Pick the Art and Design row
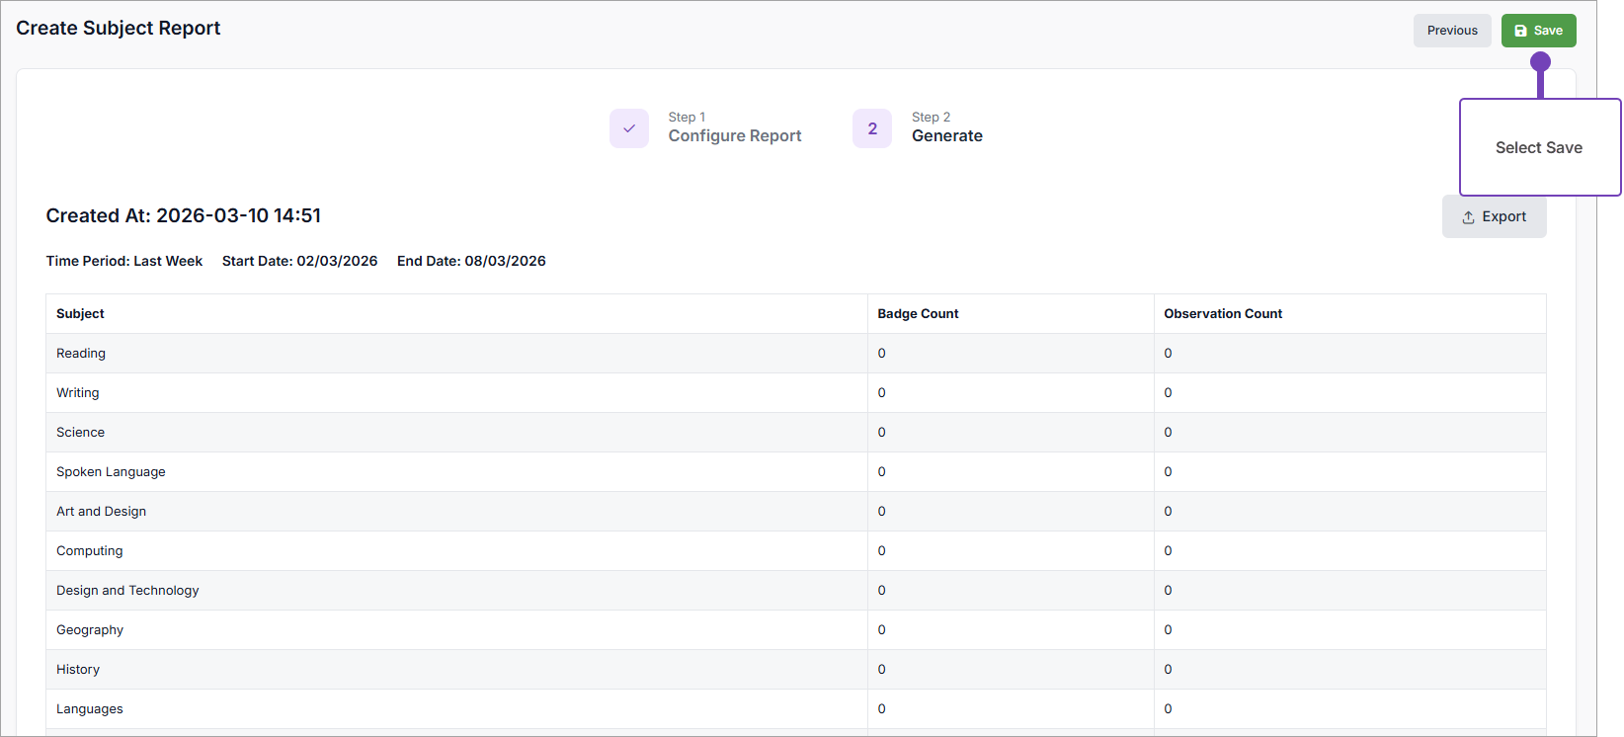 click(101, 512)
